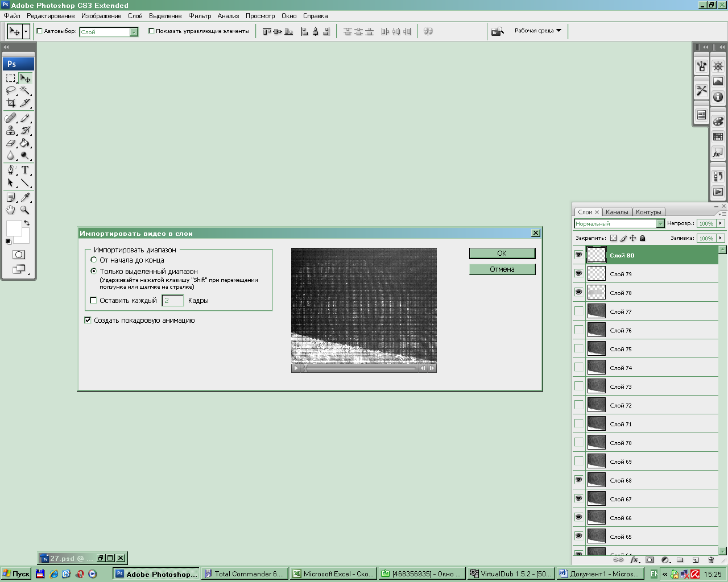The image size is (728, 582).
Task: Open the 'Изображение' menu
Action: [101, 16]
